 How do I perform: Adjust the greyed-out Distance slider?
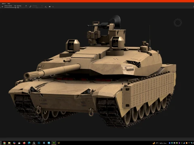click(38, 8)
